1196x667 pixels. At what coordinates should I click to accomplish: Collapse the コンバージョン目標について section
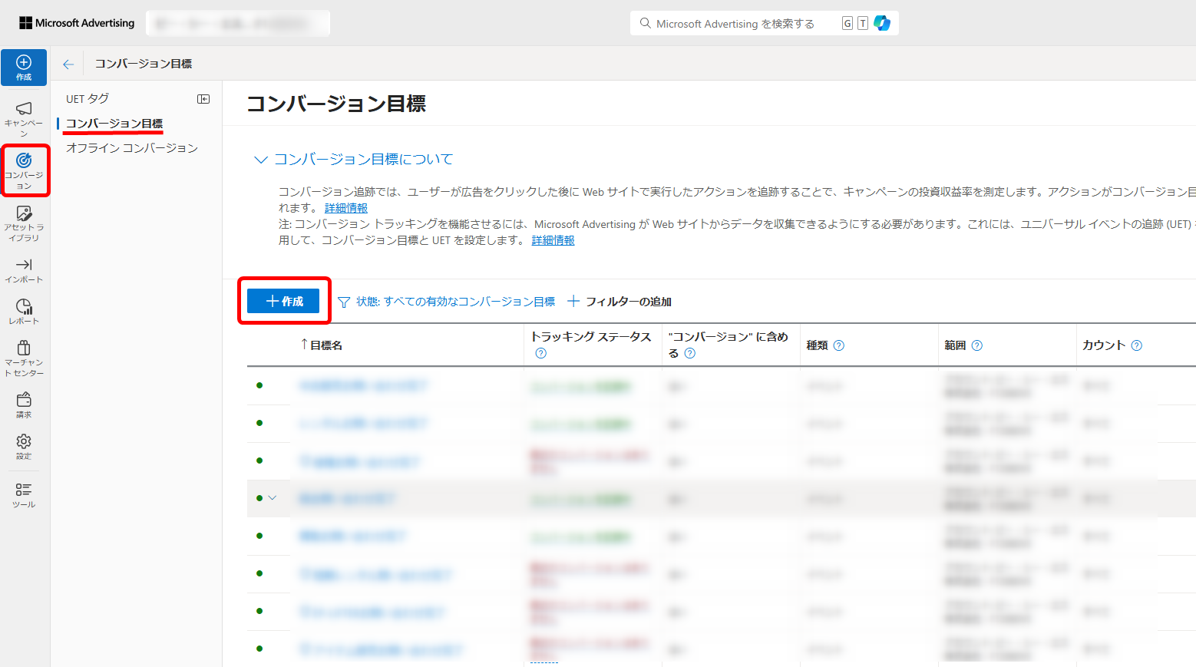pyautogui.click(x=260, y=160)
